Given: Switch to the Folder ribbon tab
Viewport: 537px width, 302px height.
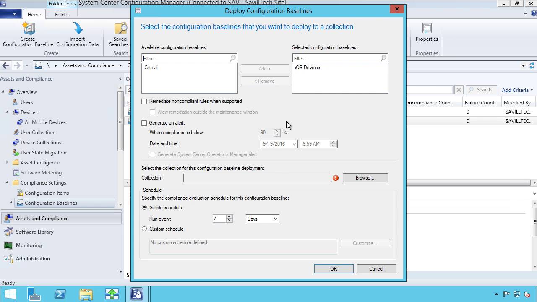Looking at the screenshot, I should (x=62, y=14).
